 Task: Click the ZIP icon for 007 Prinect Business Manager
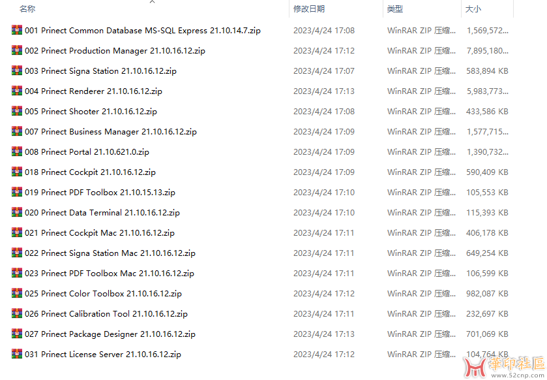coord(17,131)
